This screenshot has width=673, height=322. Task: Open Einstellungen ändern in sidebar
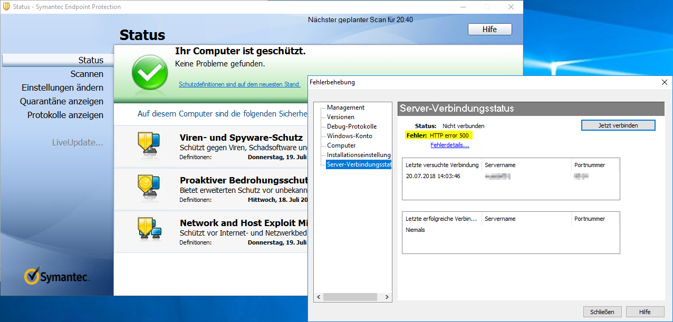pyautogui.click(x=62, y=87)
